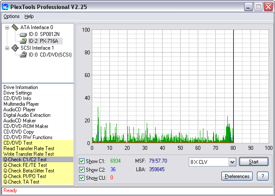
Task: Open Drive Settings
Action: pyautogui.click(x=18, y=93)
